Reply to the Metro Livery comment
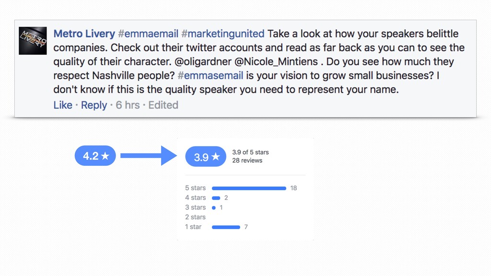 pyautogui.click(x=94, y=105)
